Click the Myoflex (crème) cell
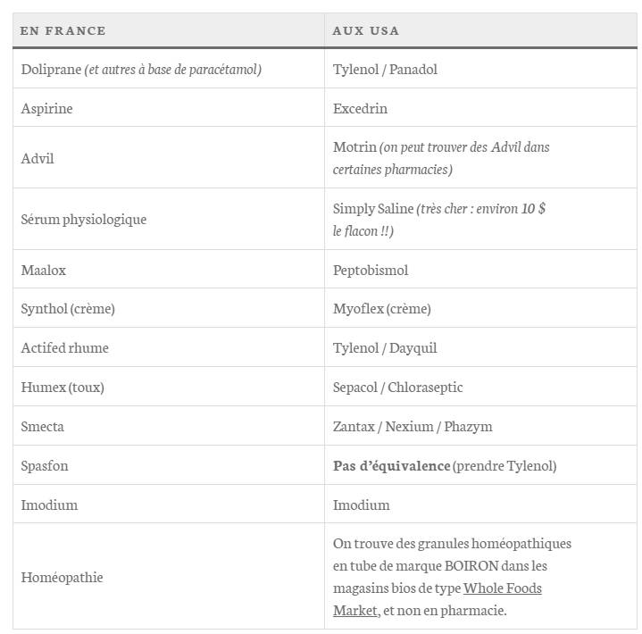Viewport: 642px width, 634px height. (381, 309)
